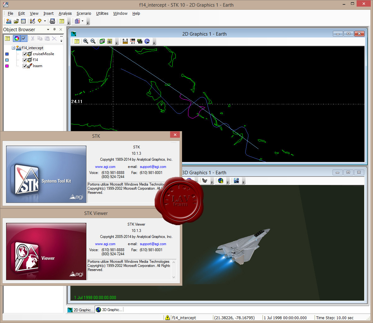Click Zoom Out magnifier in 2D Graphics toolbar
Viewport: 373px width, 323px height.
[x=93, y=41]
